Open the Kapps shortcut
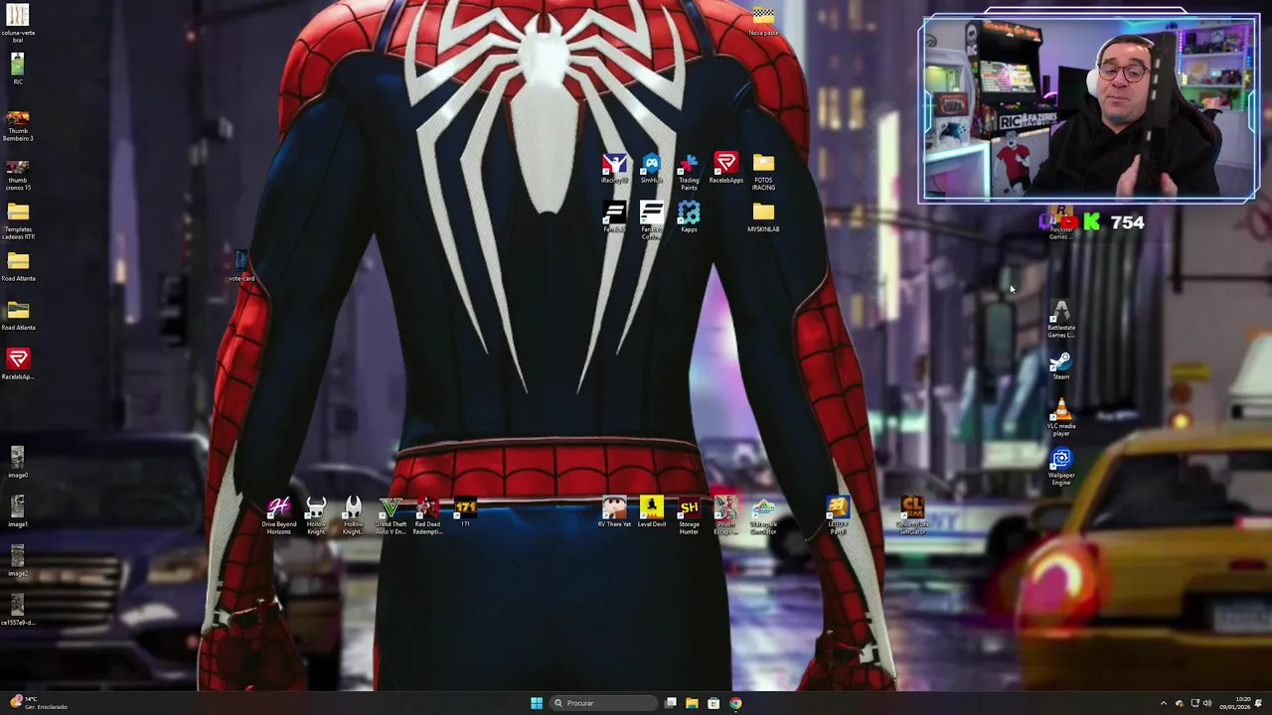This screenshot has height=715, width=1272. 689,217
